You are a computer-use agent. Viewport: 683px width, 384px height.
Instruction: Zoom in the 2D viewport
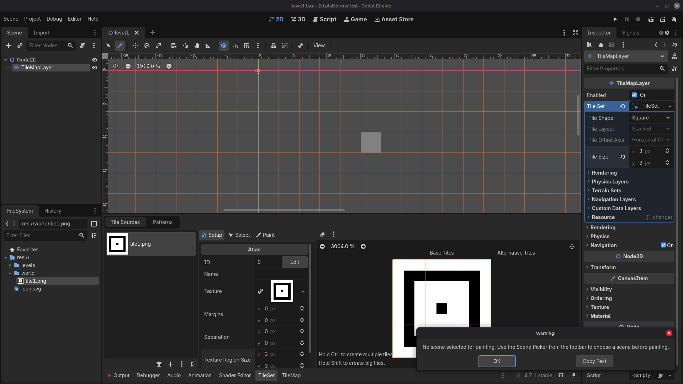(169, 66)
